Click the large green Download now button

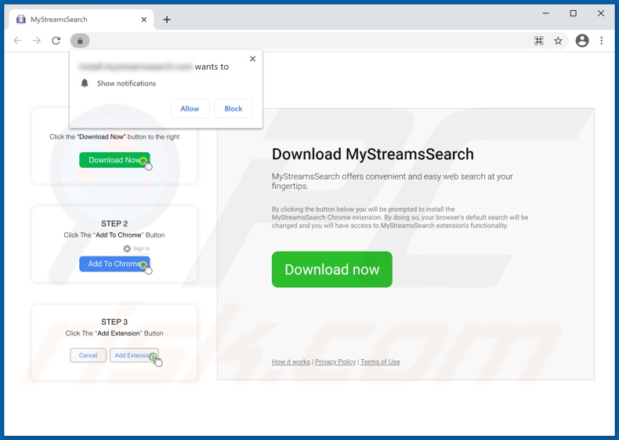click(x=331, y=270)
